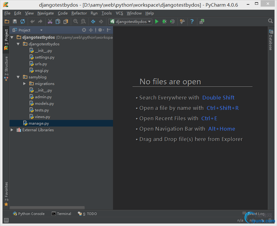Select manage.py file
277x226 pixels.
(61, 123)
